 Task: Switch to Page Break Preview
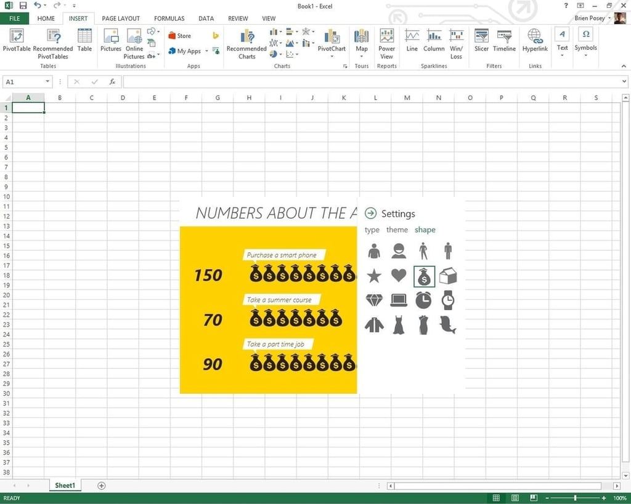point(534,498)
